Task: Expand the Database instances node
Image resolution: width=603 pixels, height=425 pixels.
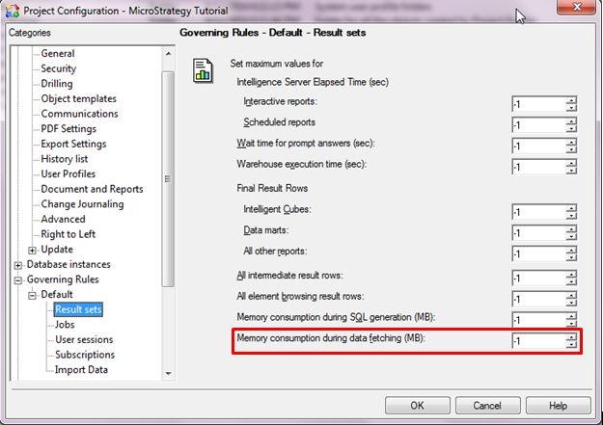Action: coord(18,265)
